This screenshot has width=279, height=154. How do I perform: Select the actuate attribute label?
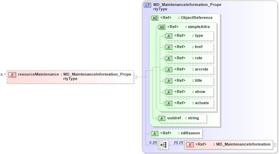click(202, 103)
